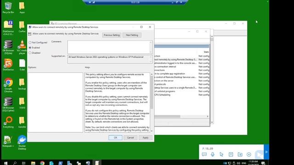Click the file transfer folder icon in remote toolbar
This screenshot has width=294, height=165.
[x=240, y=154]
